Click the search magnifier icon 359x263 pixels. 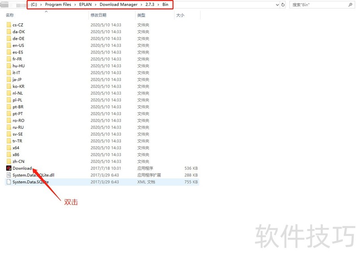350,4
